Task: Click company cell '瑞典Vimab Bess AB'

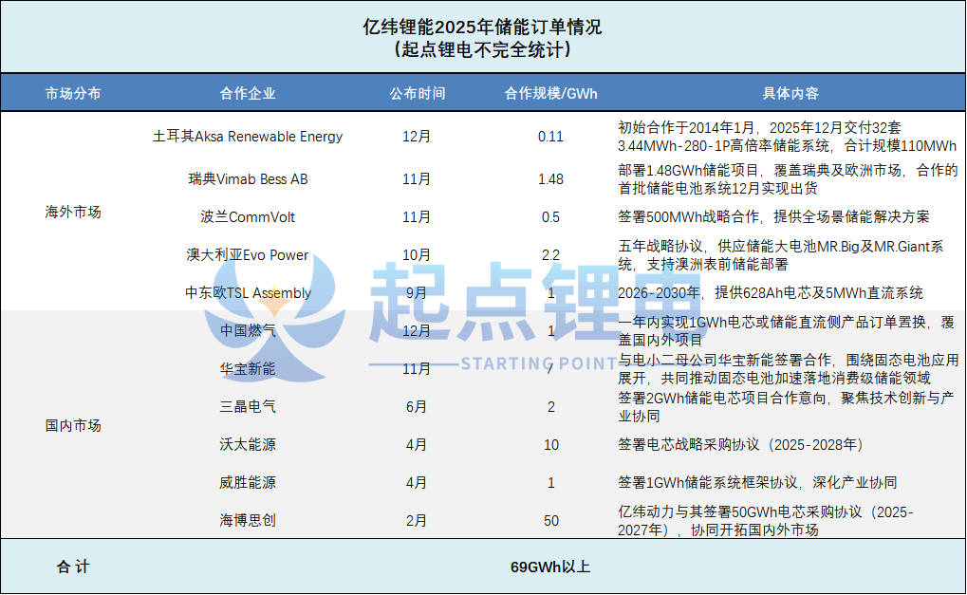Action: [248, 179]
